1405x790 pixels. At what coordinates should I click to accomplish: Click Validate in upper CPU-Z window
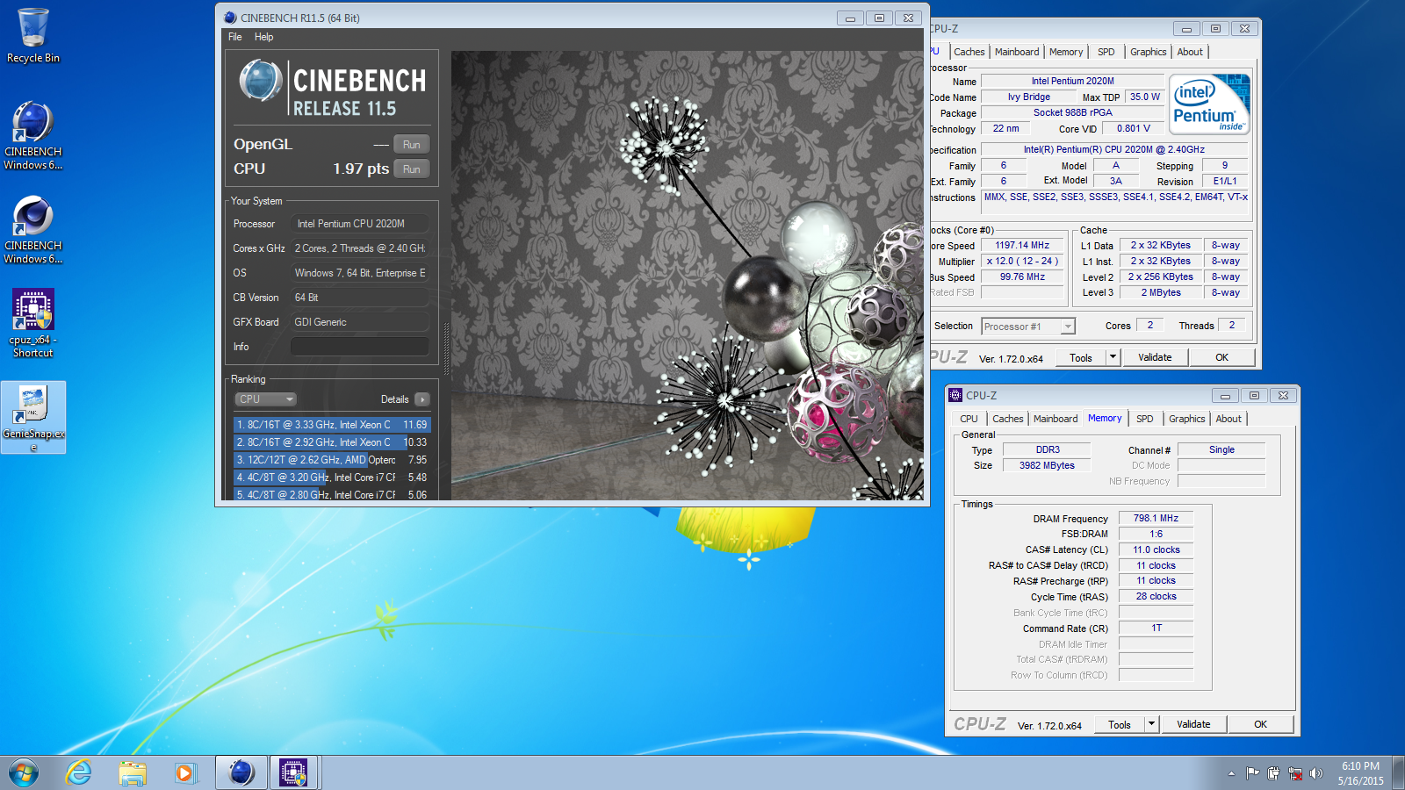click(1155, 358)
